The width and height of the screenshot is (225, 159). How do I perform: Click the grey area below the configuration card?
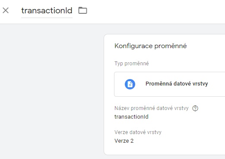[x=164, y=157]
